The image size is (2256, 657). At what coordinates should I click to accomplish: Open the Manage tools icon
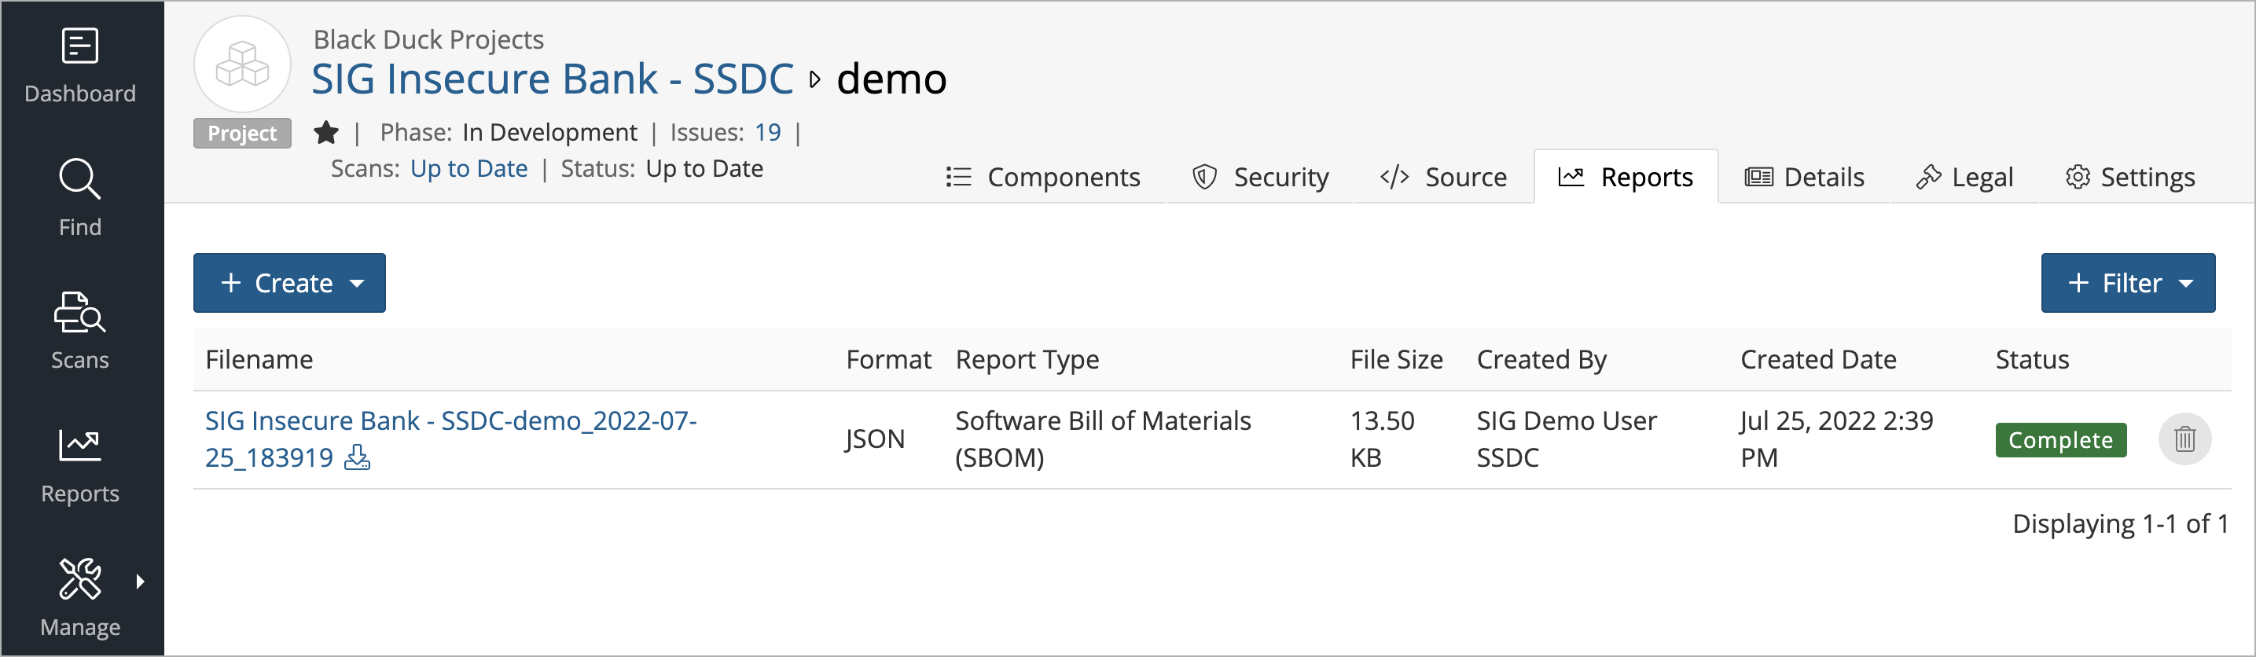pos(79,580)
